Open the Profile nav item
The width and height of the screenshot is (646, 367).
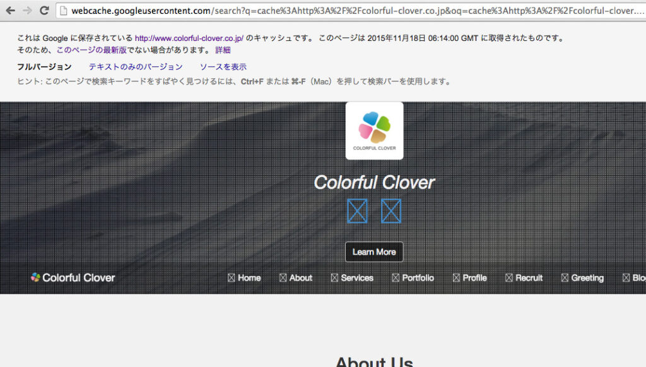tap(469, 278)
